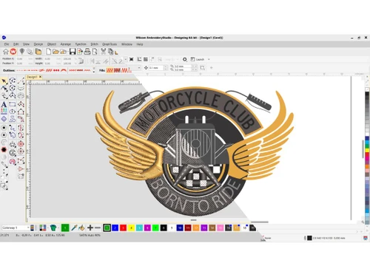Create a new blank design document
Image resolution: width=370 pixels, height=277 pixels.
pos(49,52)
